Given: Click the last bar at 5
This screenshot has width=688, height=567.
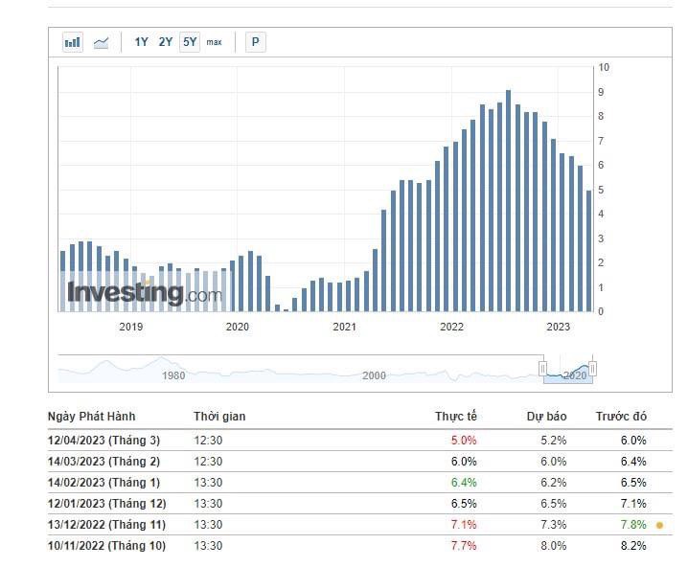Looking at the screenshot, I should (x=589, y=251).
